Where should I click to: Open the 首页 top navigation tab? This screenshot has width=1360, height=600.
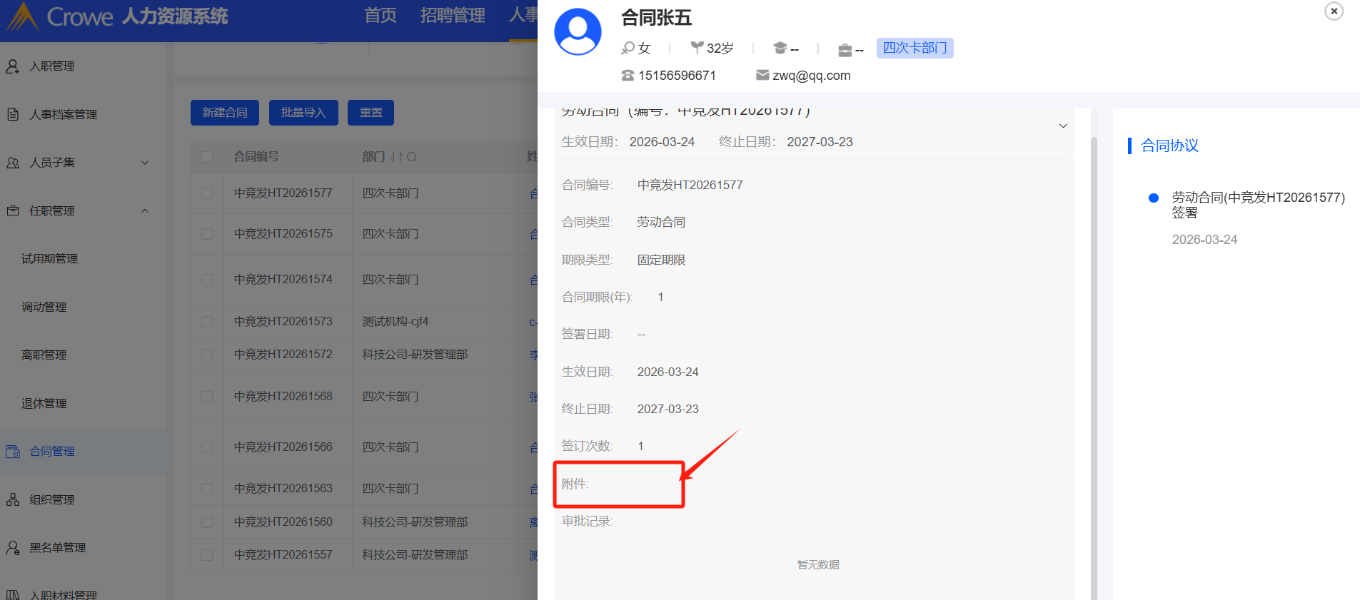380,16
